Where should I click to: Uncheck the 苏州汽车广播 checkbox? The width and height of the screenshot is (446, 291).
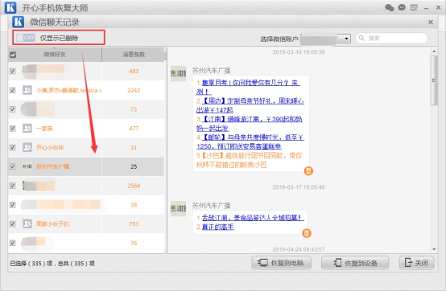tap(13, 166)
